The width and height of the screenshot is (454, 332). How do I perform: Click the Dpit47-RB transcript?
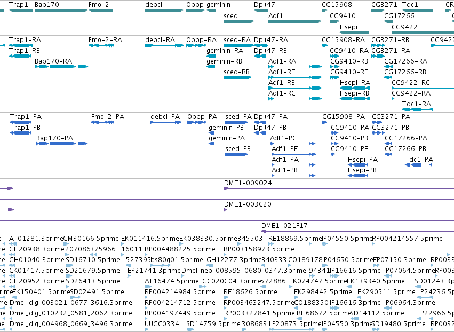pyautogui.click(x=260, y=56)
